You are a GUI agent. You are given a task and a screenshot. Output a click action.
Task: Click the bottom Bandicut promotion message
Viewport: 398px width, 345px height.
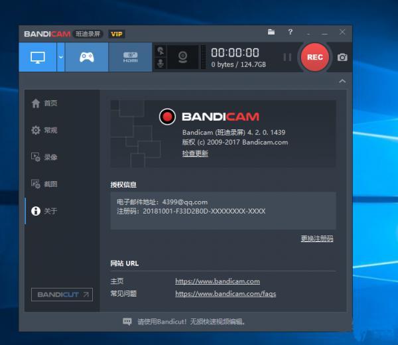(x=192, y=322)
